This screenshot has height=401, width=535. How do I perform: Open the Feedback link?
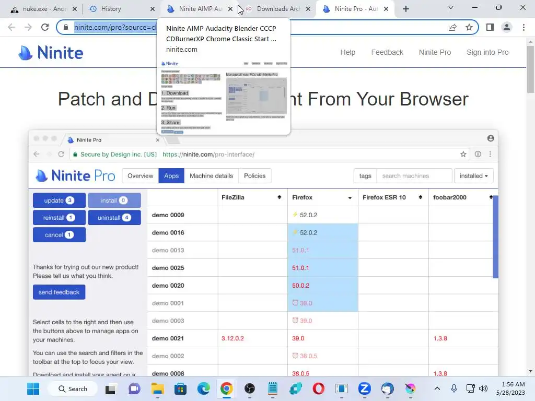(x=387, y=52)
